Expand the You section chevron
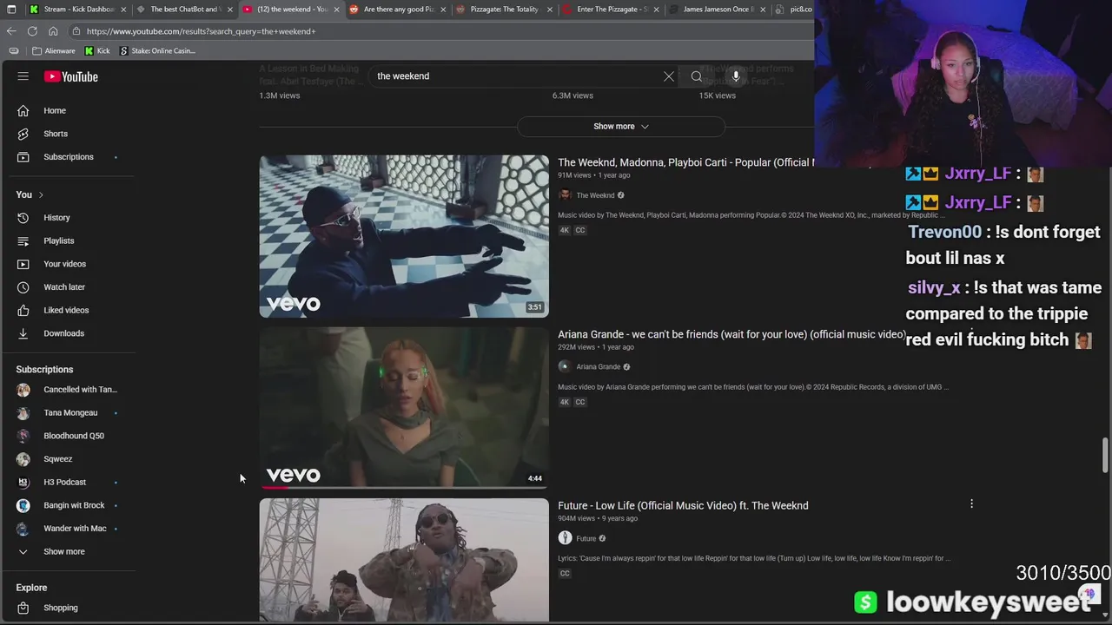 coord(41,194)
